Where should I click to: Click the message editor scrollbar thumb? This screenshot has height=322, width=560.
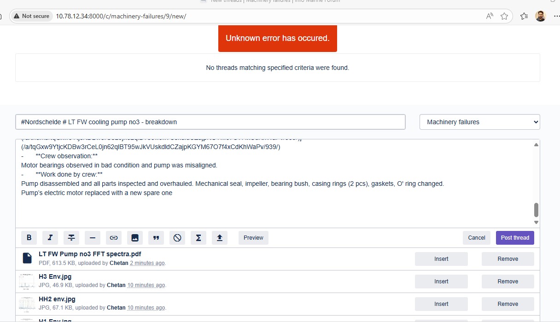tap(536, 210)
